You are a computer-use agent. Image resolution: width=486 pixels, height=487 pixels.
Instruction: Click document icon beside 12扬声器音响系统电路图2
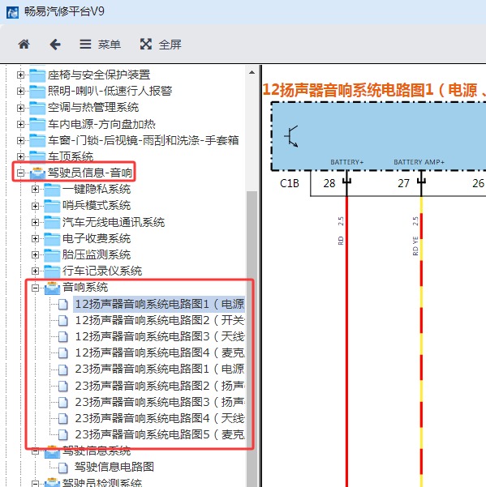(63, 321)
